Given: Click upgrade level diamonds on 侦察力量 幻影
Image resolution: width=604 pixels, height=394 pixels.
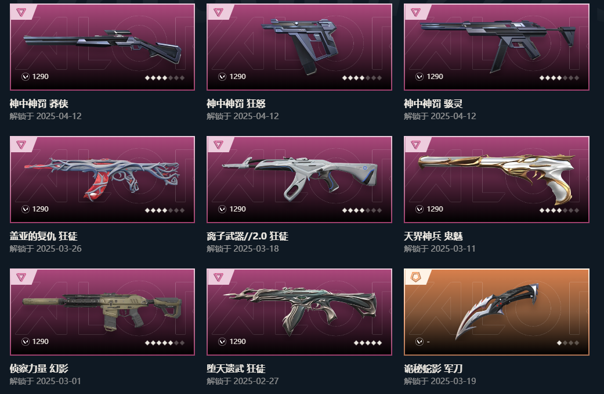Looking at the screenshot, I should (x=165, y=343).
